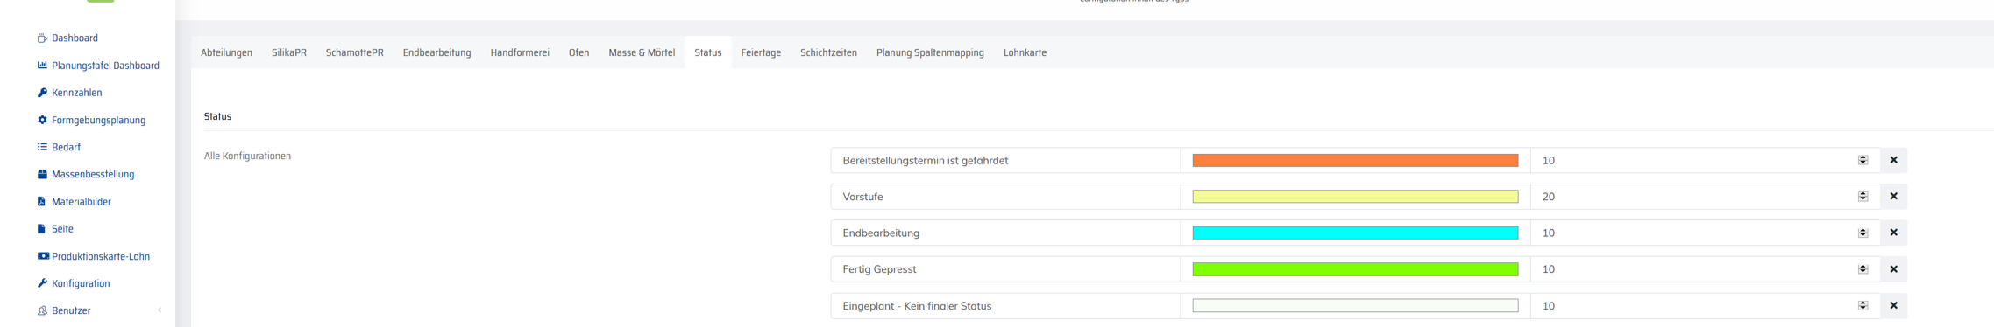
Task: Open the Masse & Mörtel tab
Action: pyautogui.click(x=642, y=52)
